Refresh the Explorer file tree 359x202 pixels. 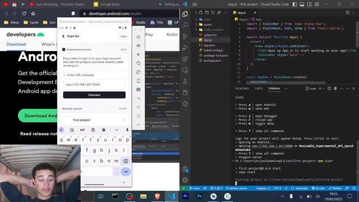(213, 12)
